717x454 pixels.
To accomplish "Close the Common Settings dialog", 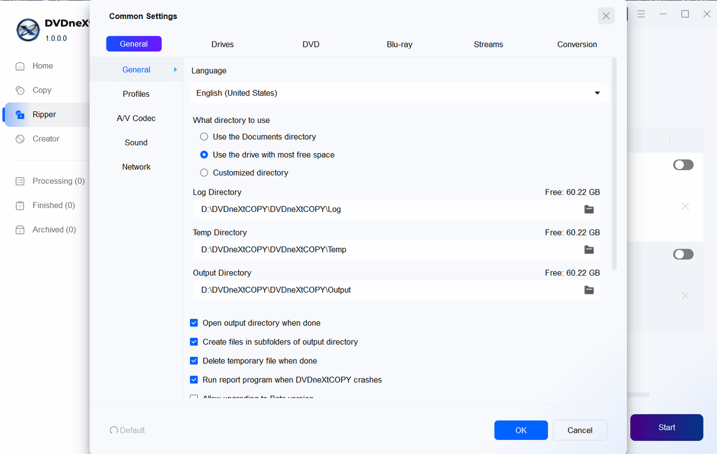I will click(x=606, y=16).
